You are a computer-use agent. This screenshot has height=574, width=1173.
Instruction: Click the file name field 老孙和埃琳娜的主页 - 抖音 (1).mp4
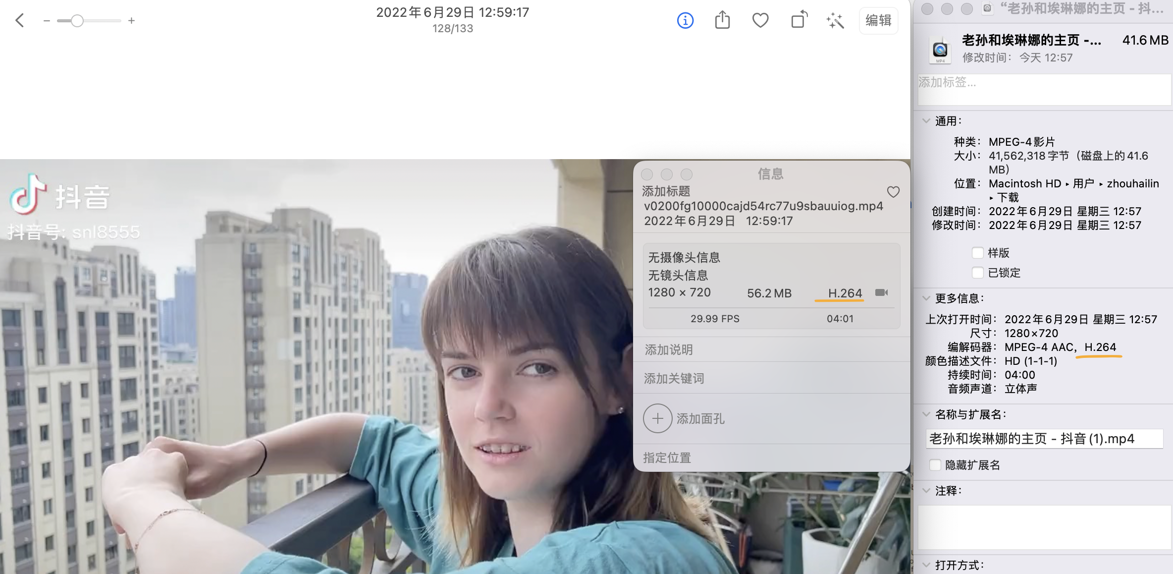point(1044,439)
